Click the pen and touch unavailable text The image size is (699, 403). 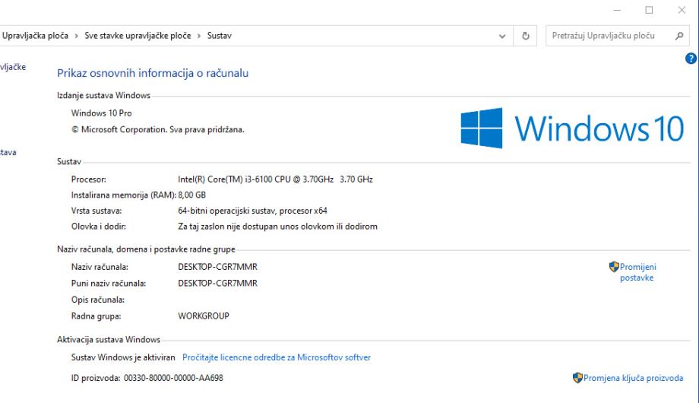[x=277, y=227]
